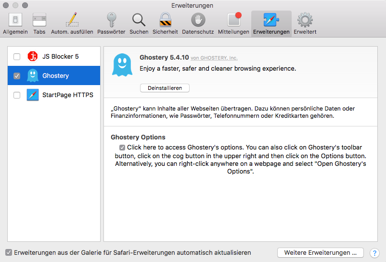Viewport: 386px width, 262px height.
Task: Disable the Ghostery extension checkbox
Action: pyautogui.click(x=17, y=75)
